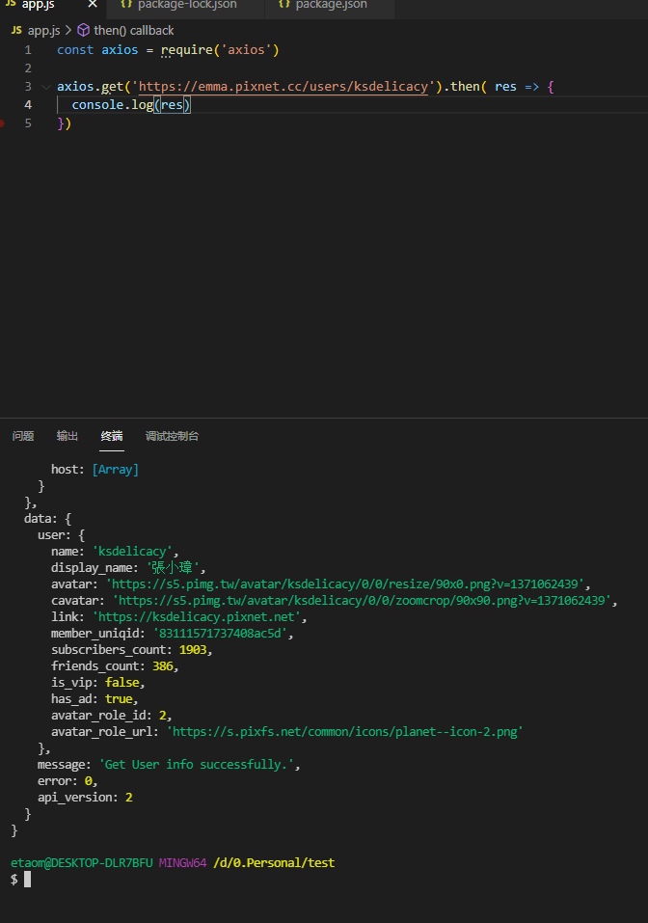The width and height of the screenshot is (648, 923).
Task: Open the planet--icon-2.png URL in terminal
Action: (x=344, y=731)
